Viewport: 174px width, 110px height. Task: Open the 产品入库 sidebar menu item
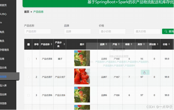click(3, 85)
